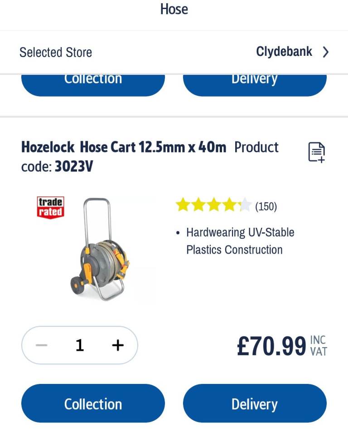Open the document-plus icon beside product code
Viewport: 348px width, 442px height.
click(x=316, y=152)
